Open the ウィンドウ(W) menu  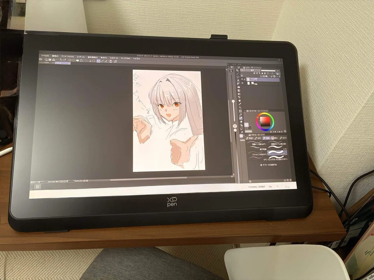coord(125,58)
